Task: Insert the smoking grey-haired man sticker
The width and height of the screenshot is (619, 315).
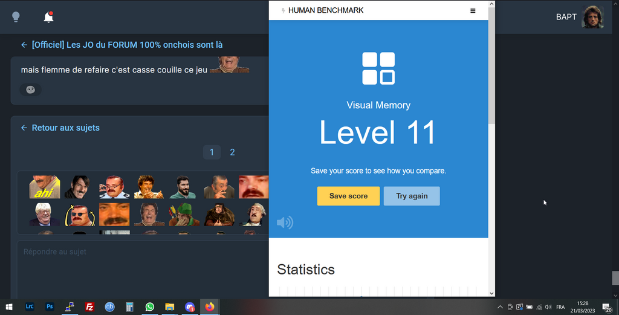Action: [x=219, y=187]
